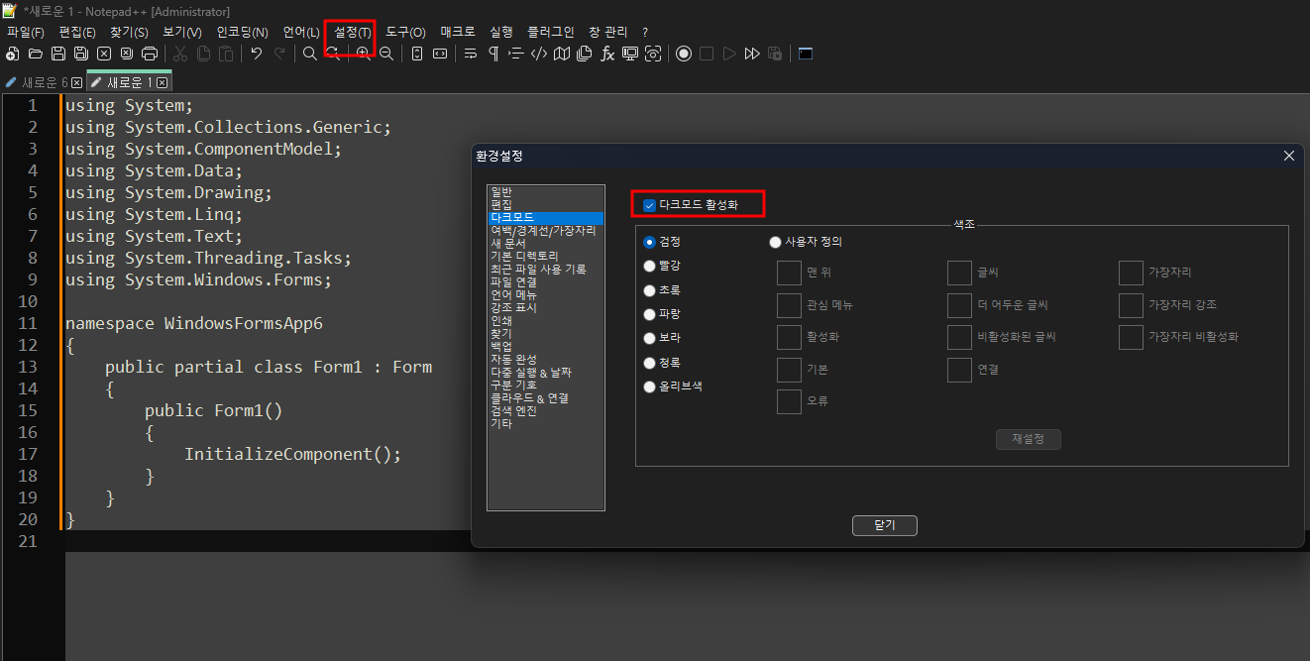Toggle indent guide toolbar icon
Screen dimensions: 1310x661
coord(516,54)
